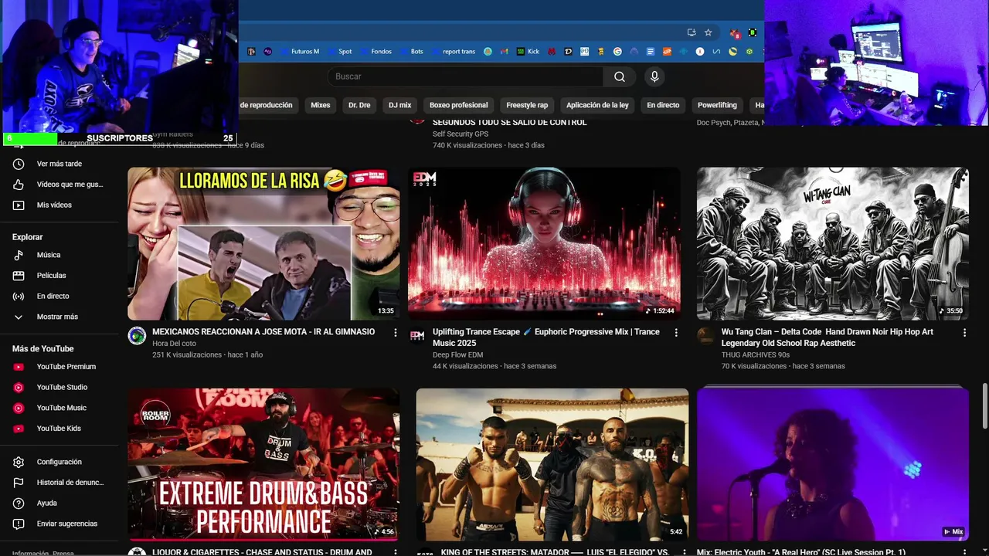Viewport: 989px width, 556px height.
Task: Open Historial de denuncias
Action: click(59, 483)
